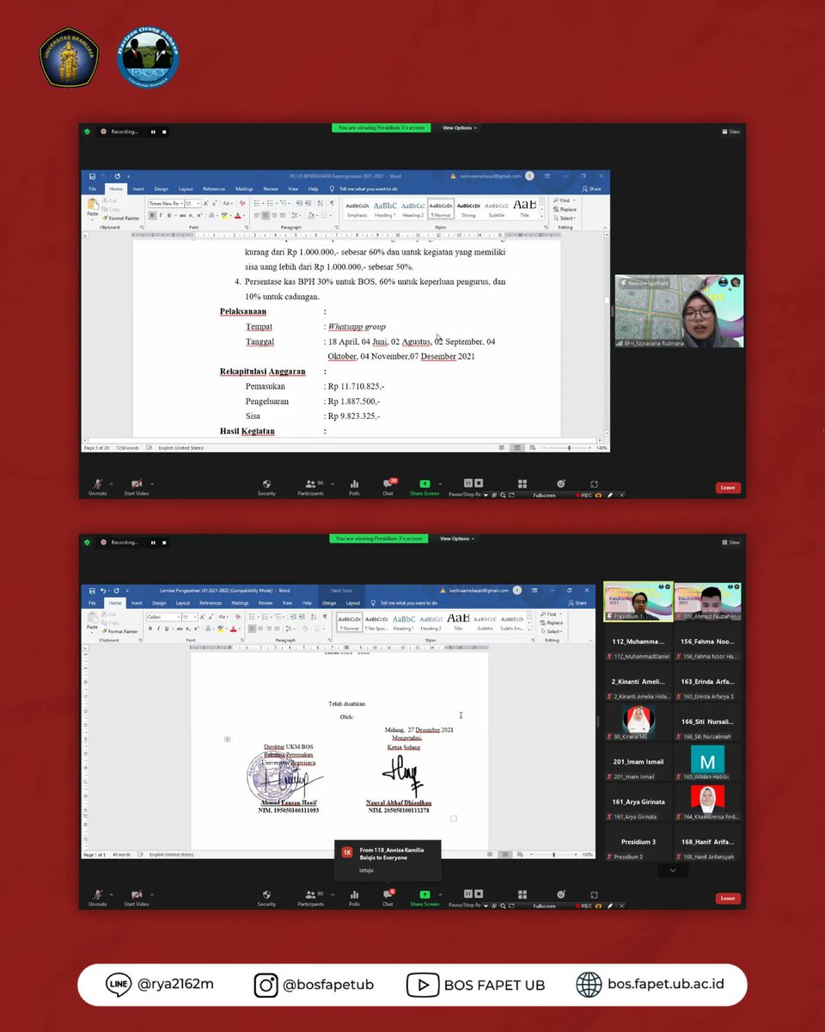Apply Heading 1 style in BENDAHARA Word

[x=383, y=208]
